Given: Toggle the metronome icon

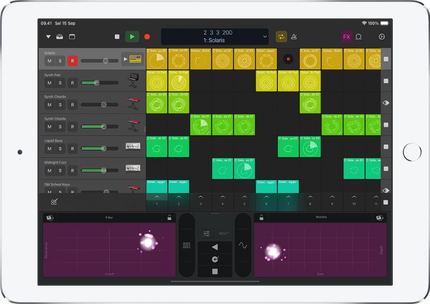Looking at the screenshot, I should [294, 36].
